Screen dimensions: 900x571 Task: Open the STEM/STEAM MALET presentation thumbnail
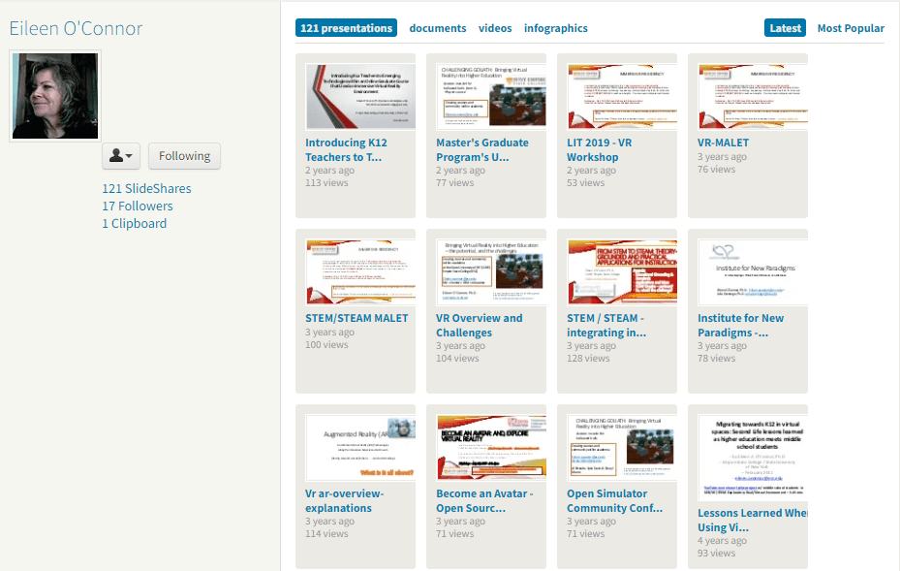click(360, 271)
